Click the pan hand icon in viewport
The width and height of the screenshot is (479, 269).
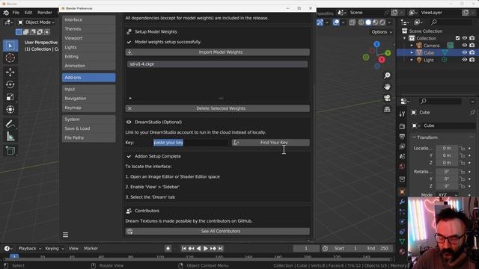click(x=387, y=87)
